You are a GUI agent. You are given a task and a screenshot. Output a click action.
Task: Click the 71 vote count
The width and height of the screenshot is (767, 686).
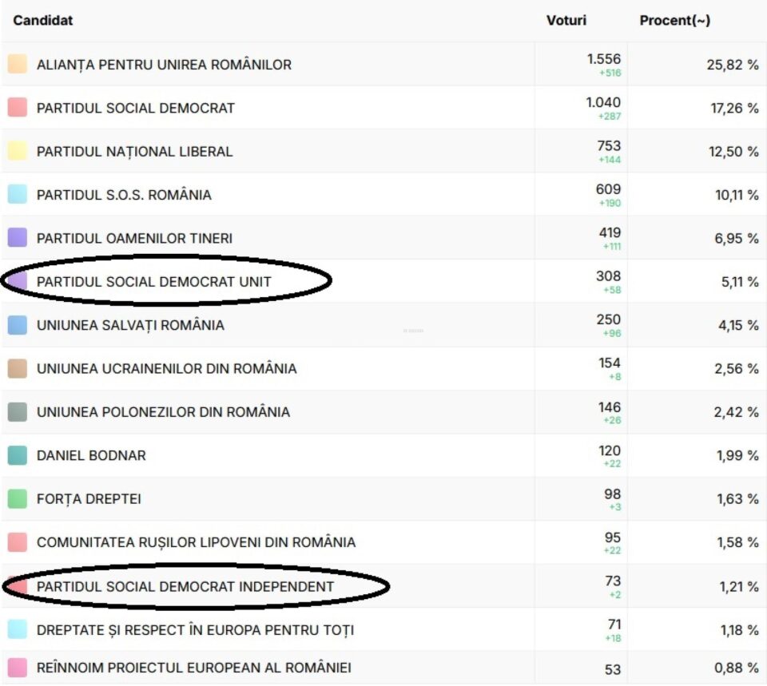tap(614, 625)
